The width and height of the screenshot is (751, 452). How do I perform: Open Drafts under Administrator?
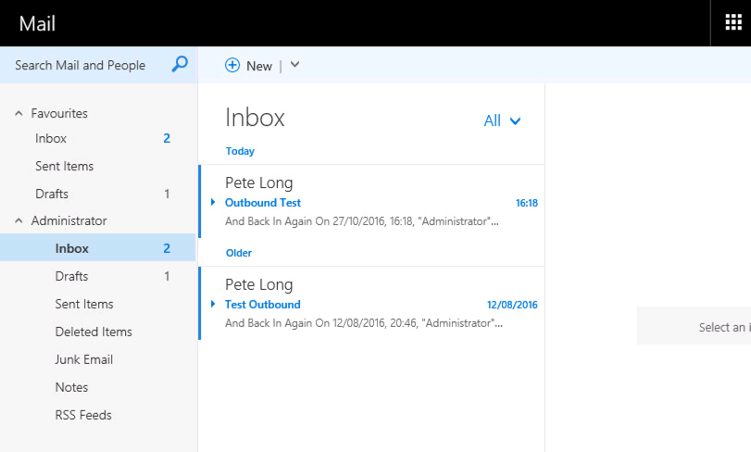coord(71,276)
